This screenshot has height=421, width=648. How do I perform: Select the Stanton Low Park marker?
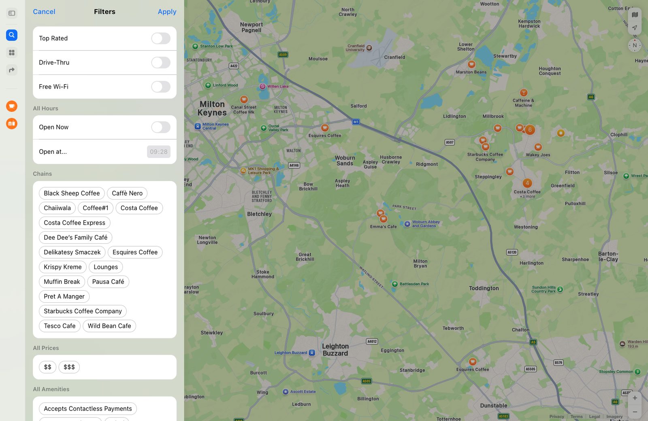[x=195, y=46]
